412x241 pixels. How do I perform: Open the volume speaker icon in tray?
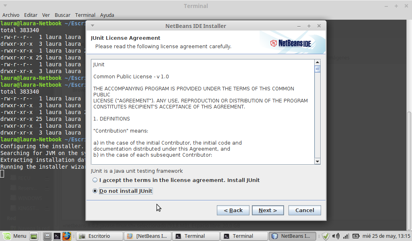(x=336, y=236)
